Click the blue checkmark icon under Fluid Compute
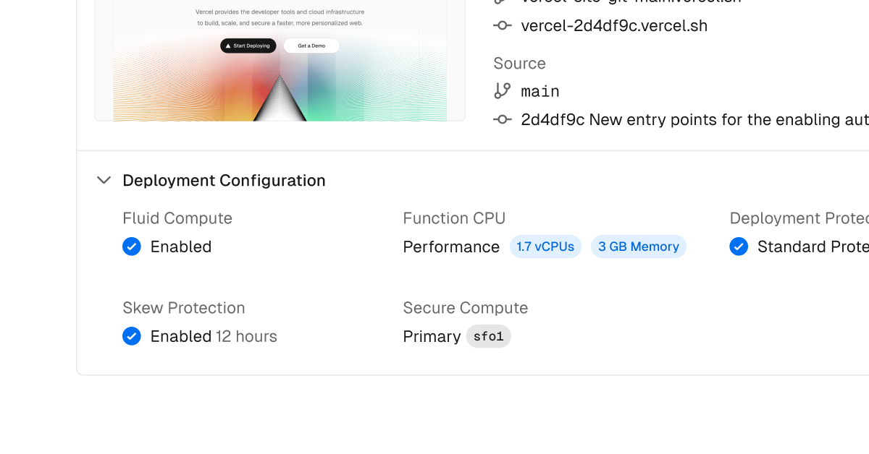Image resolution: width=869 pixels, height=454 pixels. coord(132,247)
